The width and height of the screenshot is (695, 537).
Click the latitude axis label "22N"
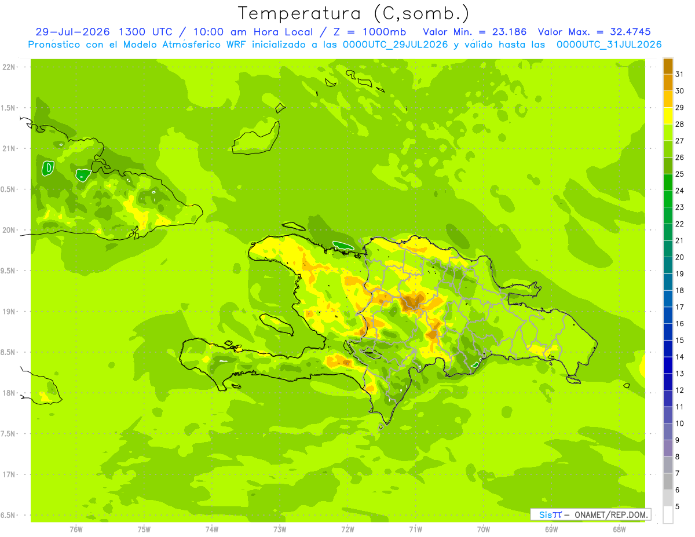[x=9, y=67]
